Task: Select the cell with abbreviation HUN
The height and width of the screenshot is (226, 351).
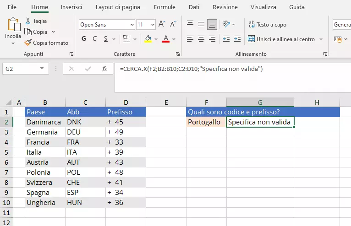Action: [85, 203]
